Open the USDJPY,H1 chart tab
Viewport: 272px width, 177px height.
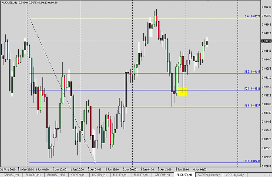pyautogui.click(x=99, y=175)
